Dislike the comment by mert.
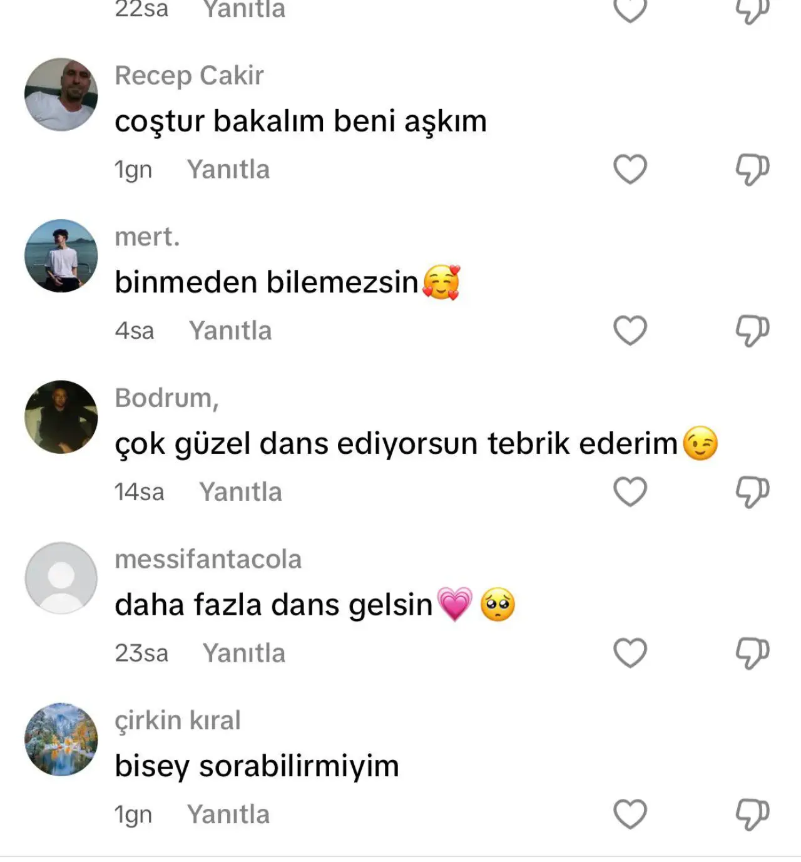801x862 pixels. pos(752,331)
